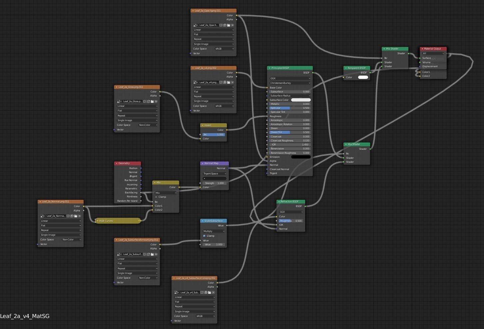Open folder icon on Leaf_2a_v4_SubsurfaceColor node
The image size is (484, 329).
click(x=210, y=292)
